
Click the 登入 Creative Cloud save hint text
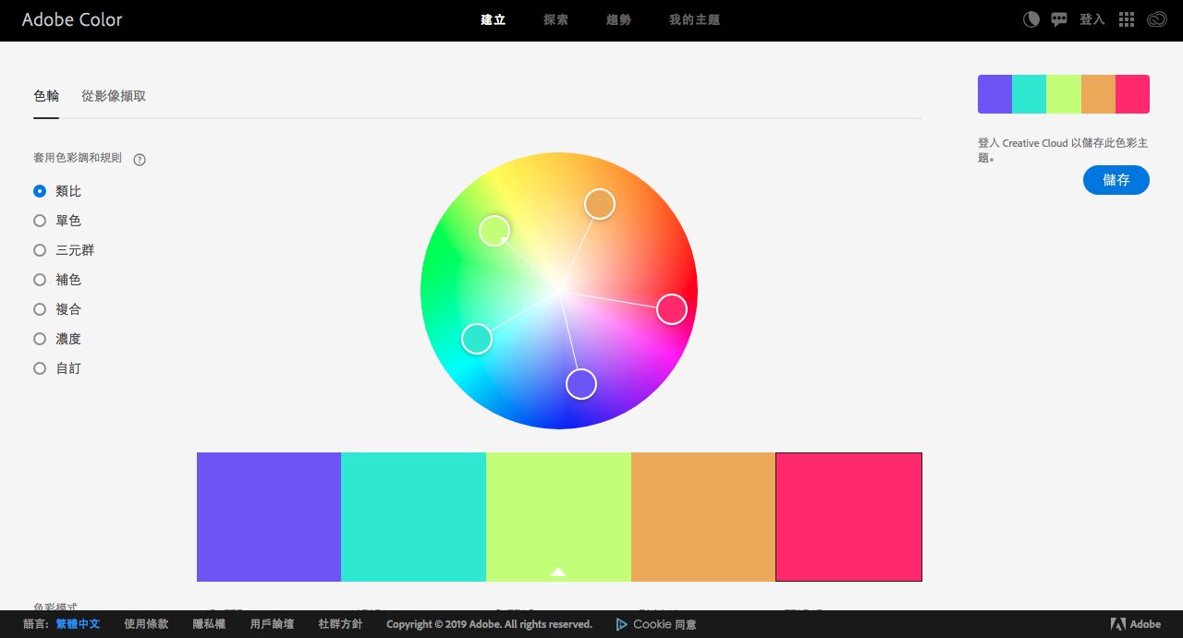1063,150
